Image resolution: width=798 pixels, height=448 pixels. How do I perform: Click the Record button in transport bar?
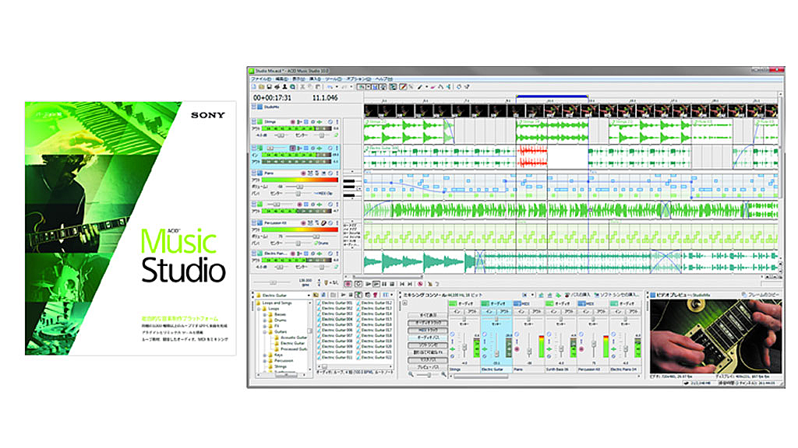(348, 284)
